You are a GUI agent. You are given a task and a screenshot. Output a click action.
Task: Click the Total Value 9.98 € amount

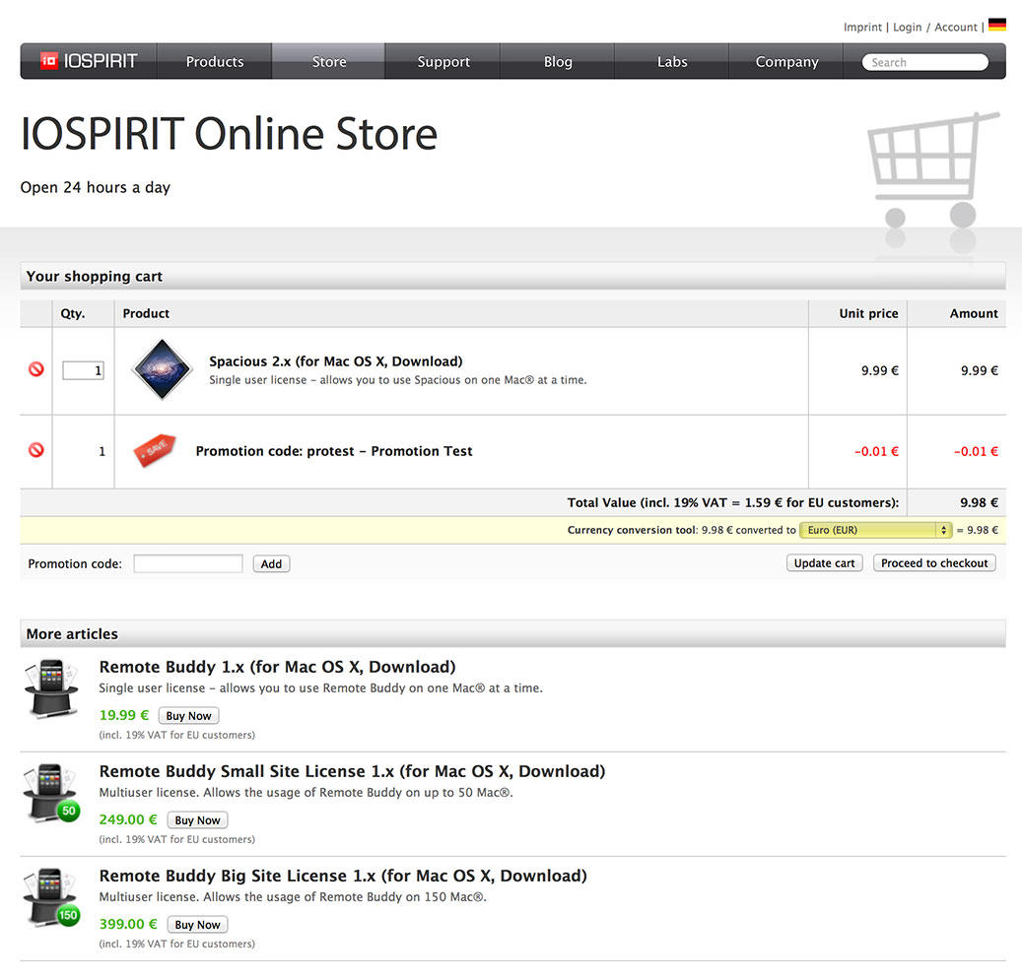click(x=979, y=502)
